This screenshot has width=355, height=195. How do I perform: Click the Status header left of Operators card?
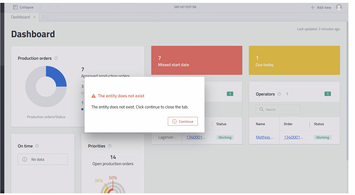coord(221,124)
